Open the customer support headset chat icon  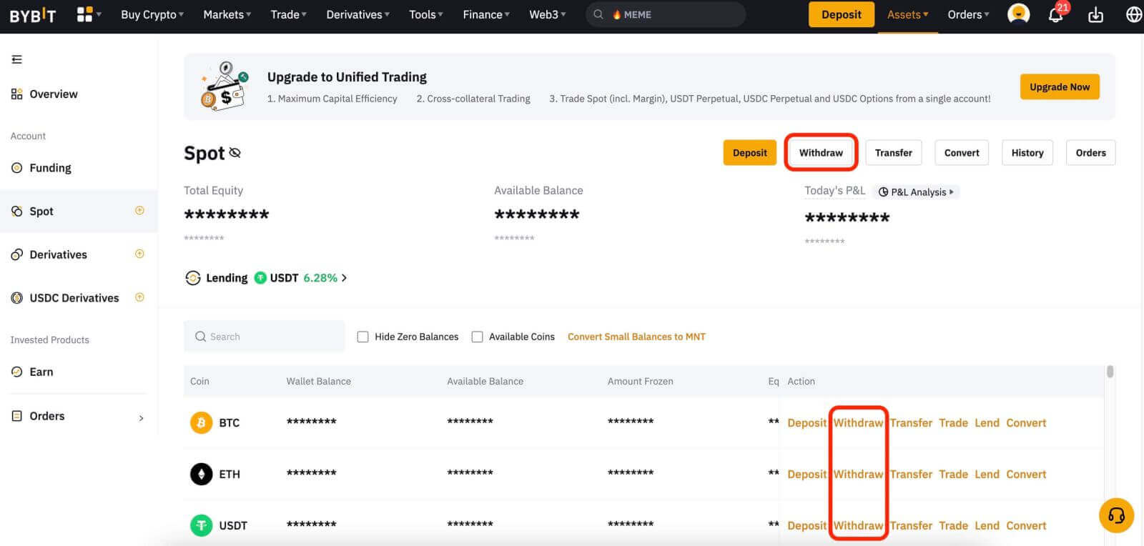pos(1116,515)
